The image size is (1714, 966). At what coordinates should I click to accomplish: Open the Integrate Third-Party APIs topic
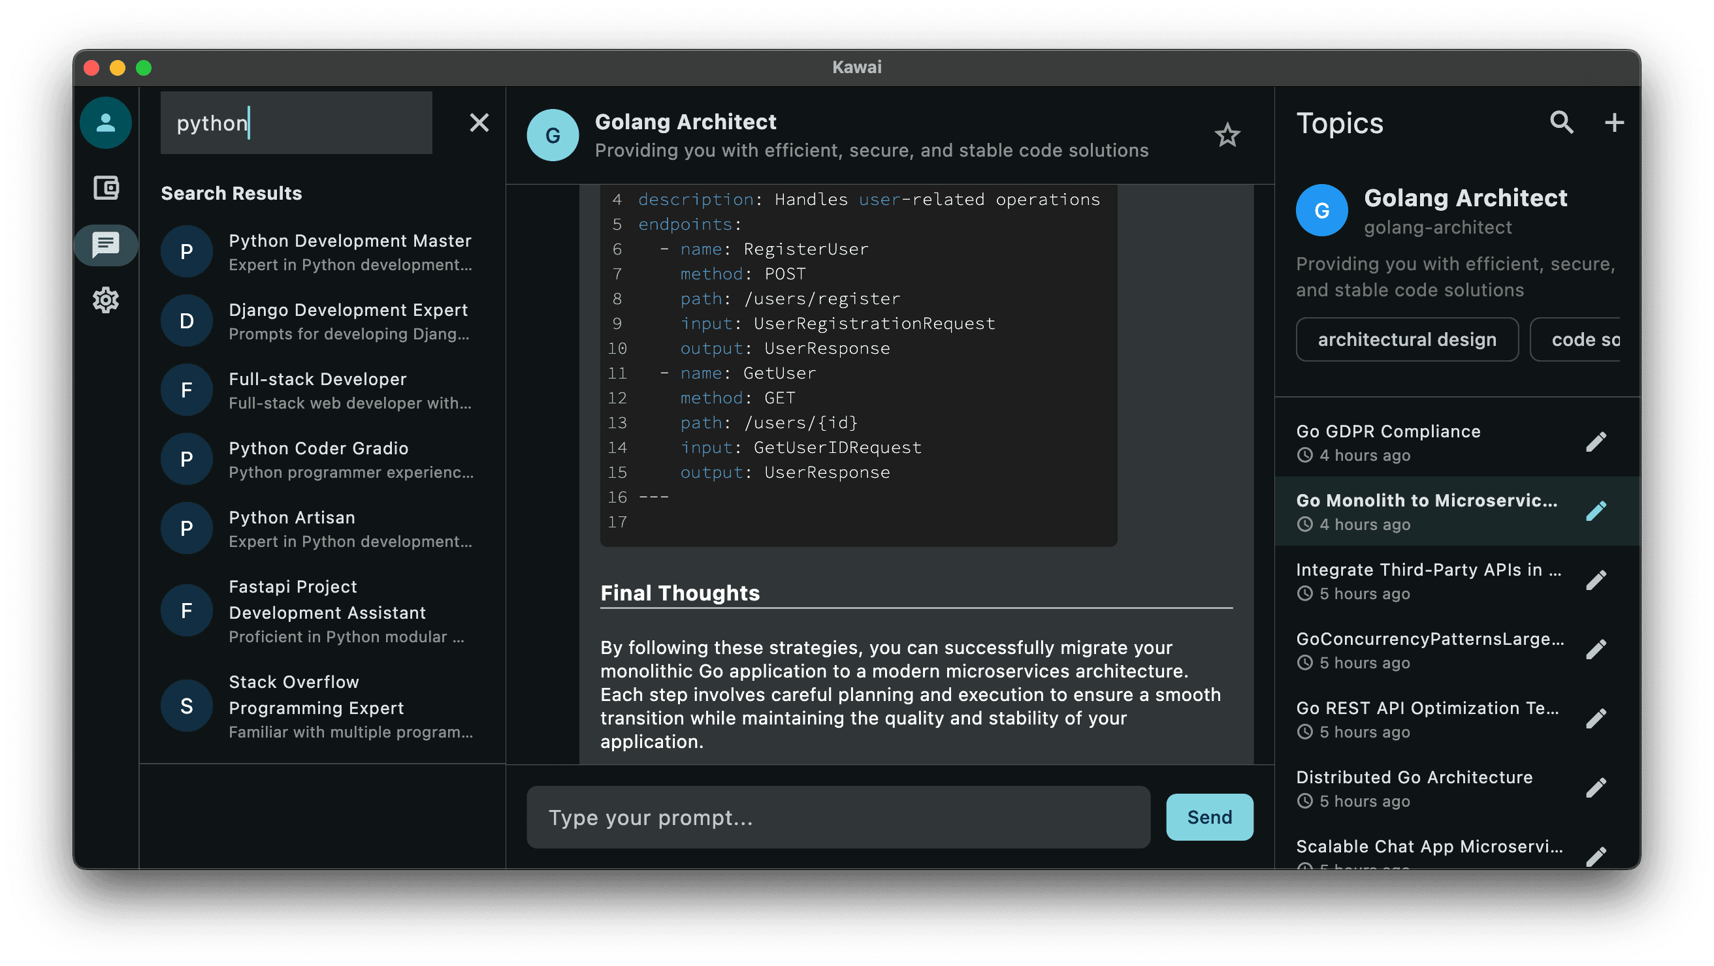pyautogui.click(x=1457, y=580)
